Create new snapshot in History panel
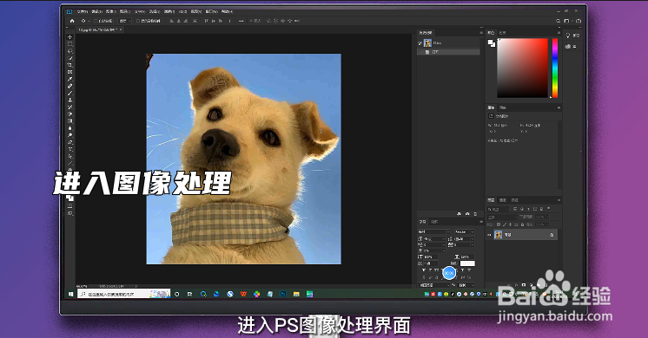This screenshot has width=648, height=338. coord(467,214)
